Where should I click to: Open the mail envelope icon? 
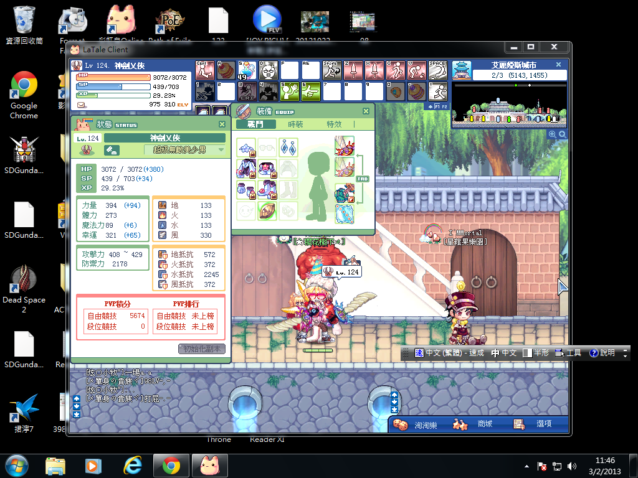82,105
